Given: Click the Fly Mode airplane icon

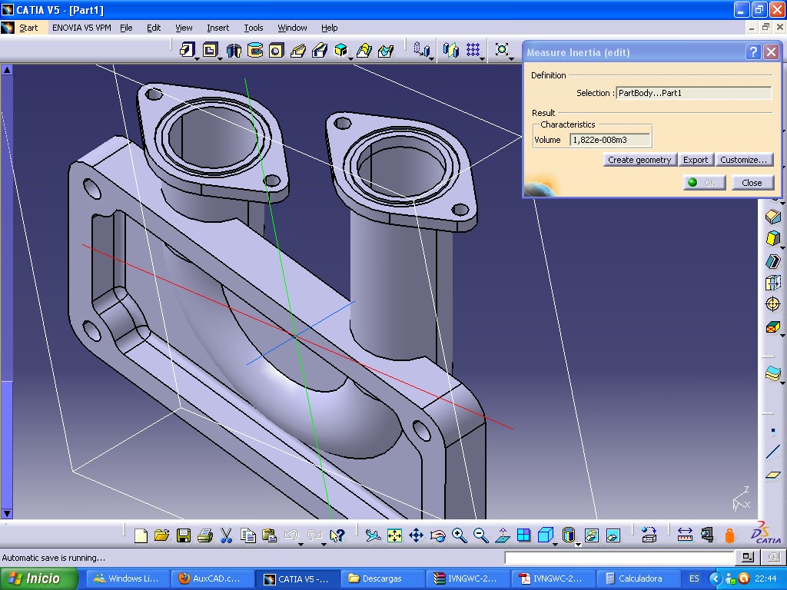Looking at the screenshot, I should tap(373, 535).
